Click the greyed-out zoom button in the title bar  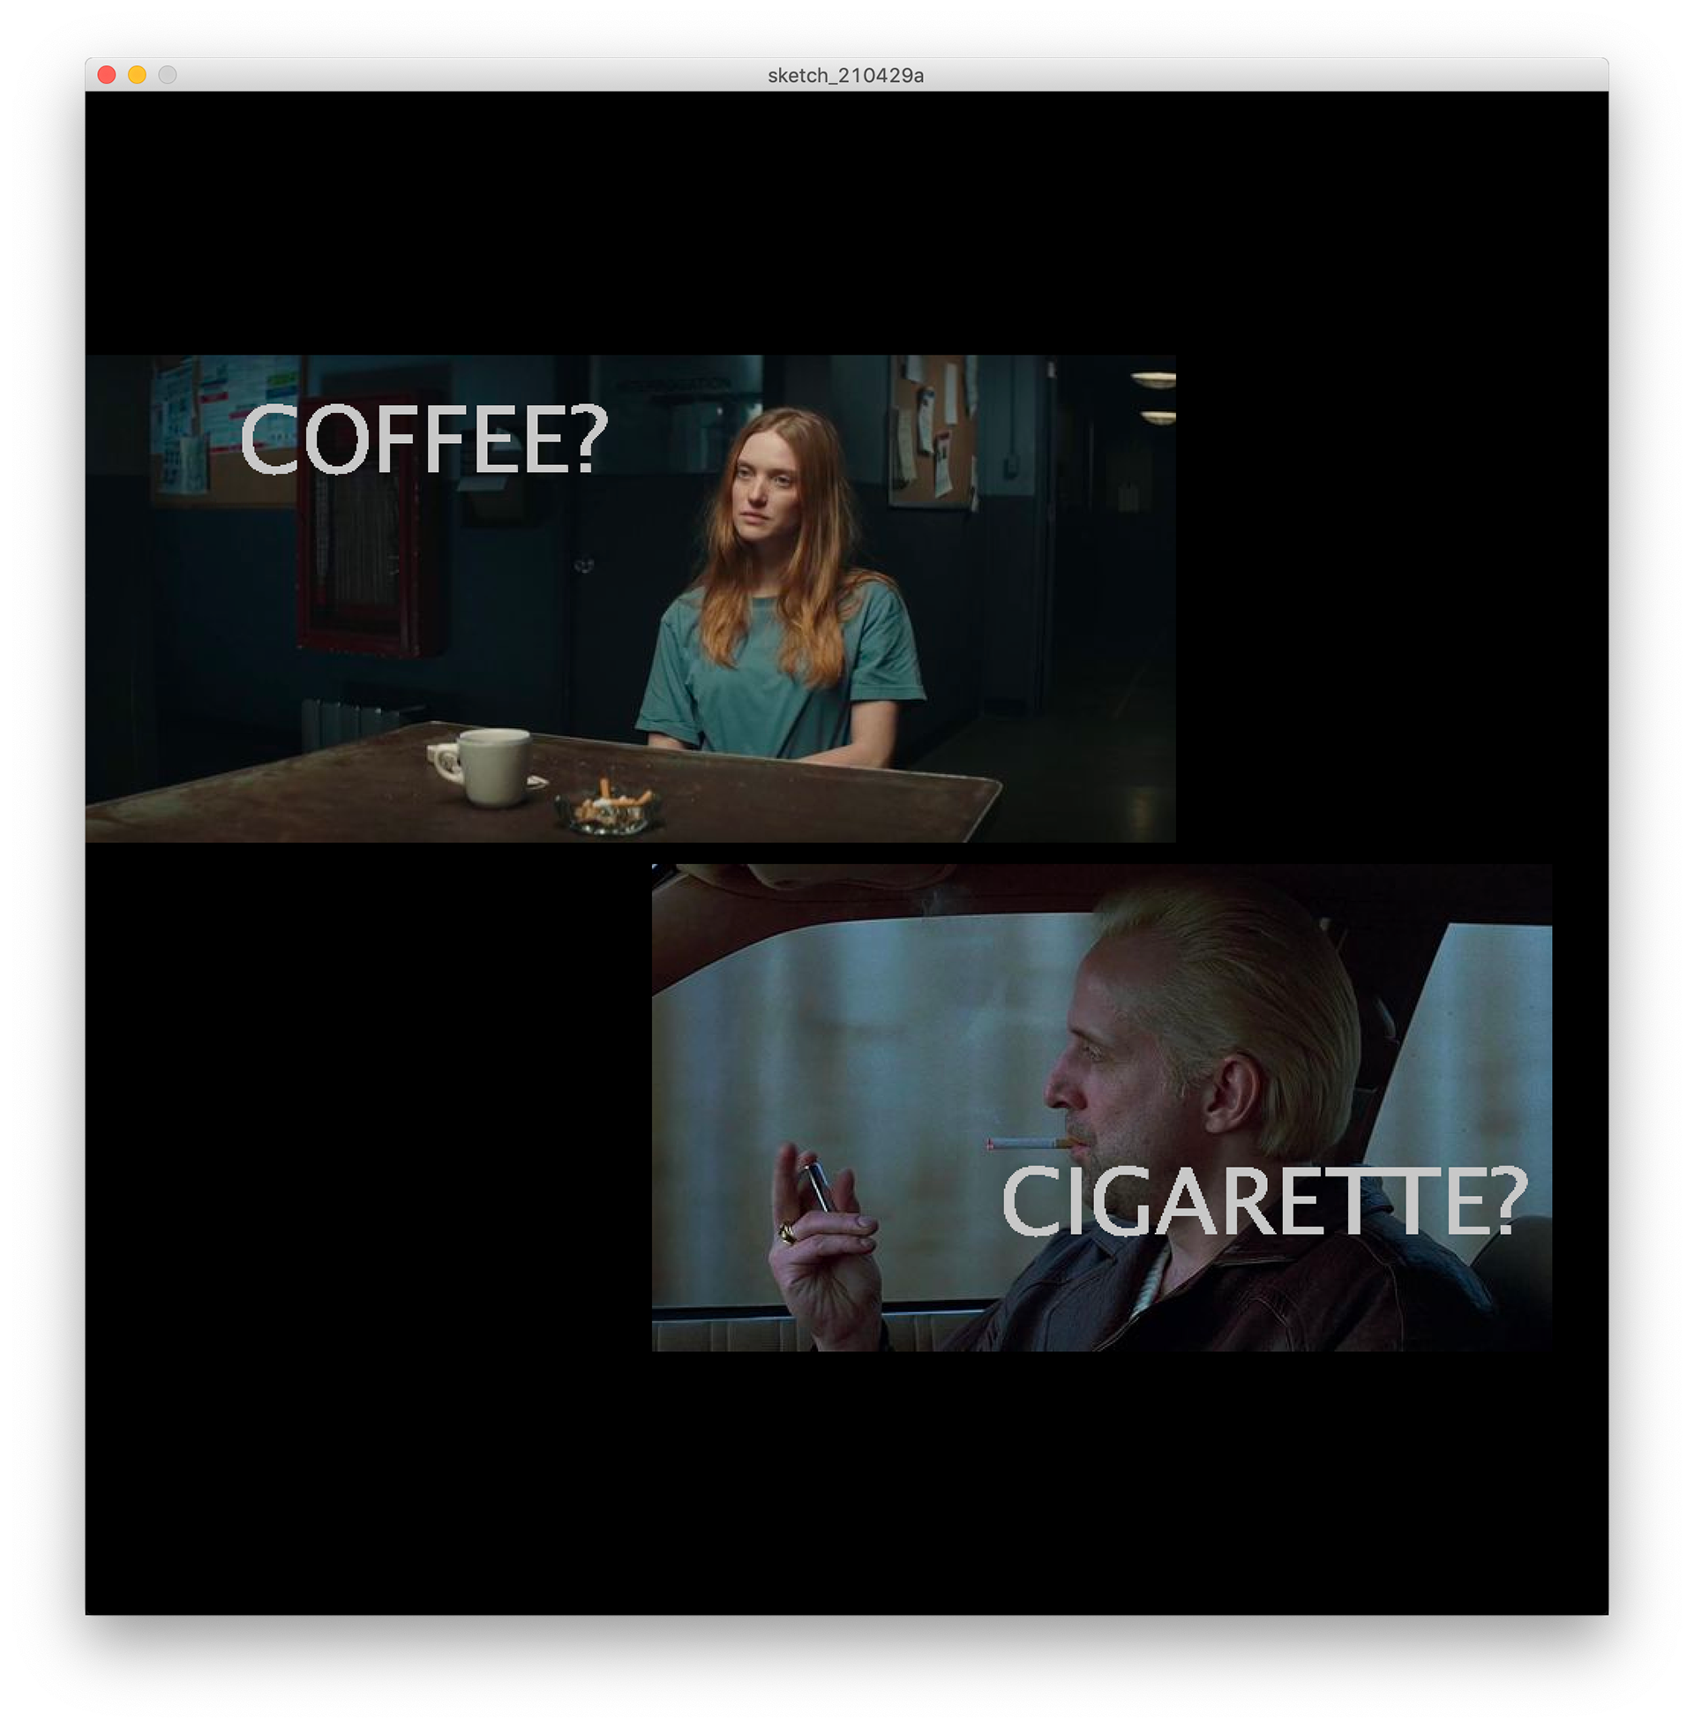[x=168, y=75]
